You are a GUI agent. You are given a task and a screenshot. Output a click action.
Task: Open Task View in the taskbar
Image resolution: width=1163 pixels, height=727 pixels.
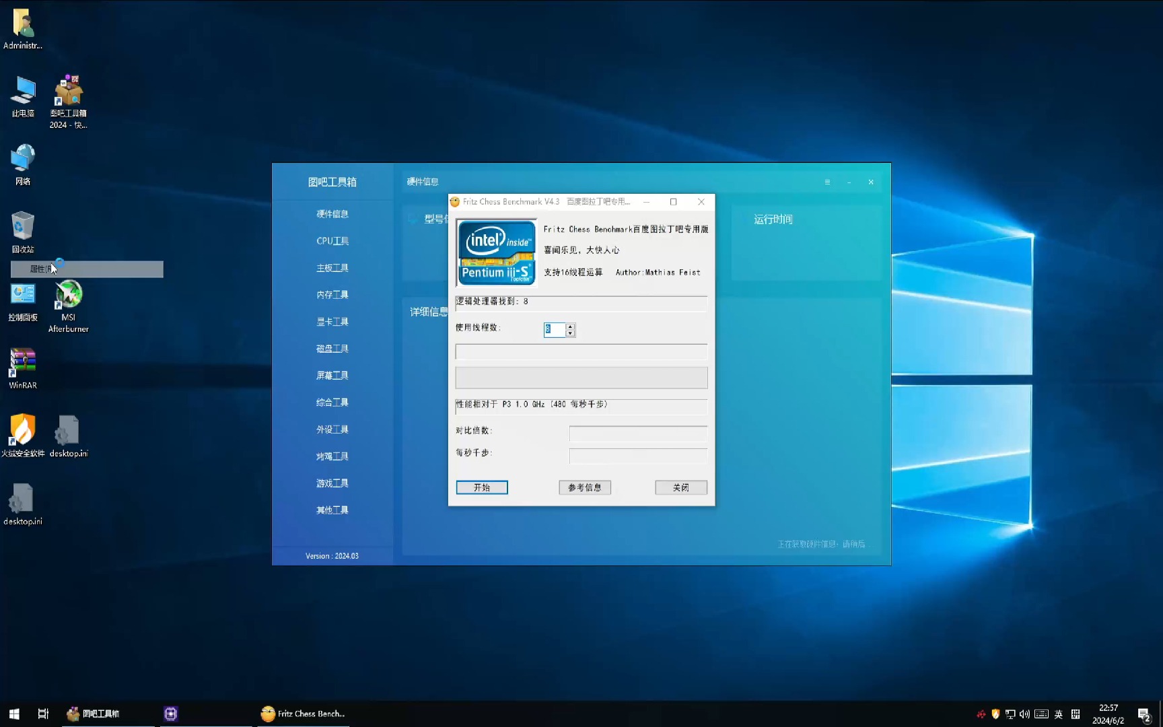[43, 714]
